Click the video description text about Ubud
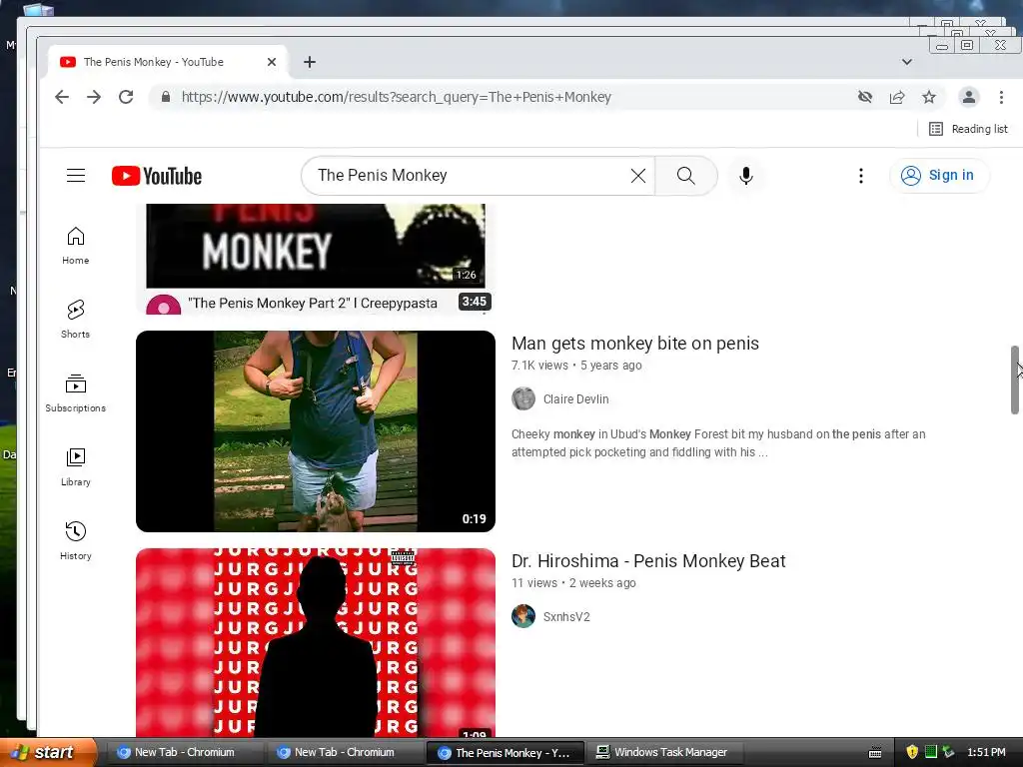This screenshot has width=1023, height=767. point(718,442)
